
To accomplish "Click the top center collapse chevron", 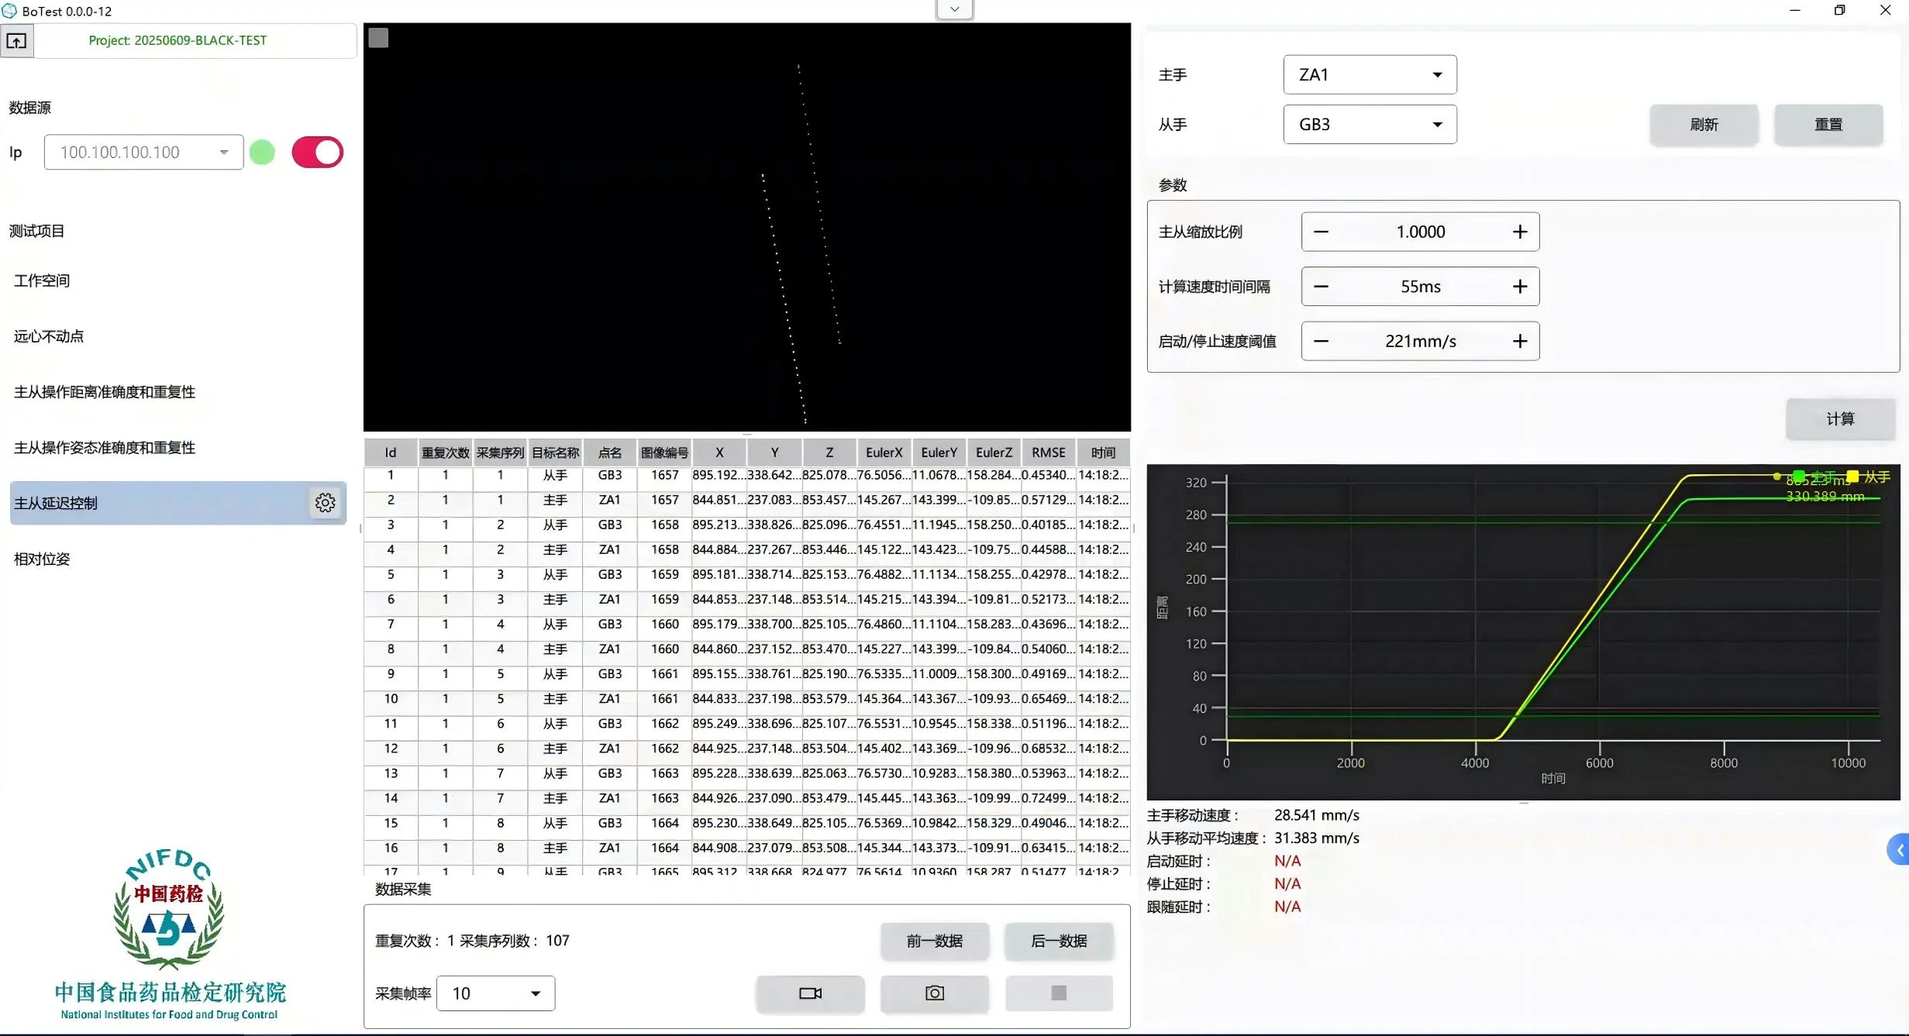I will (955, 9).
